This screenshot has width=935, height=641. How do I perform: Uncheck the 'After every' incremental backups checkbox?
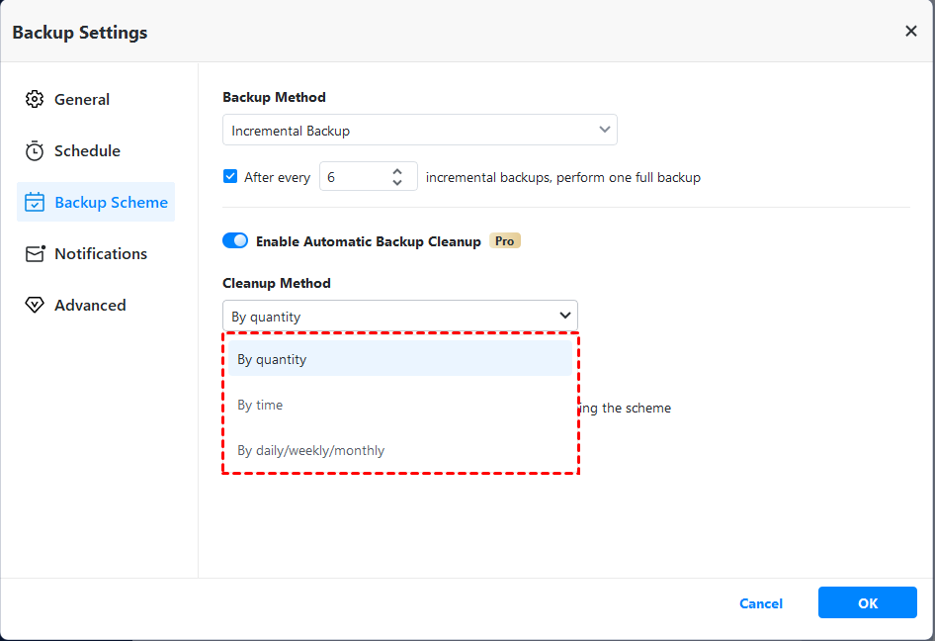click(230, 177)
